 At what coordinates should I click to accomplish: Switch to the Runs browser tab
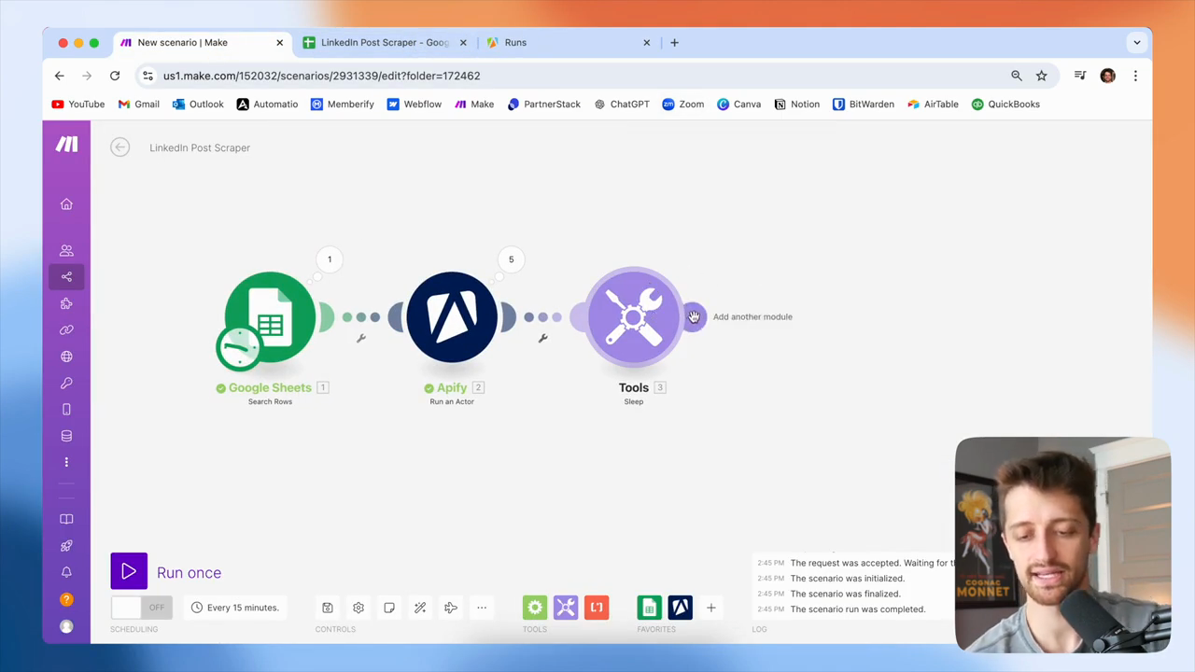coord(569,42)
